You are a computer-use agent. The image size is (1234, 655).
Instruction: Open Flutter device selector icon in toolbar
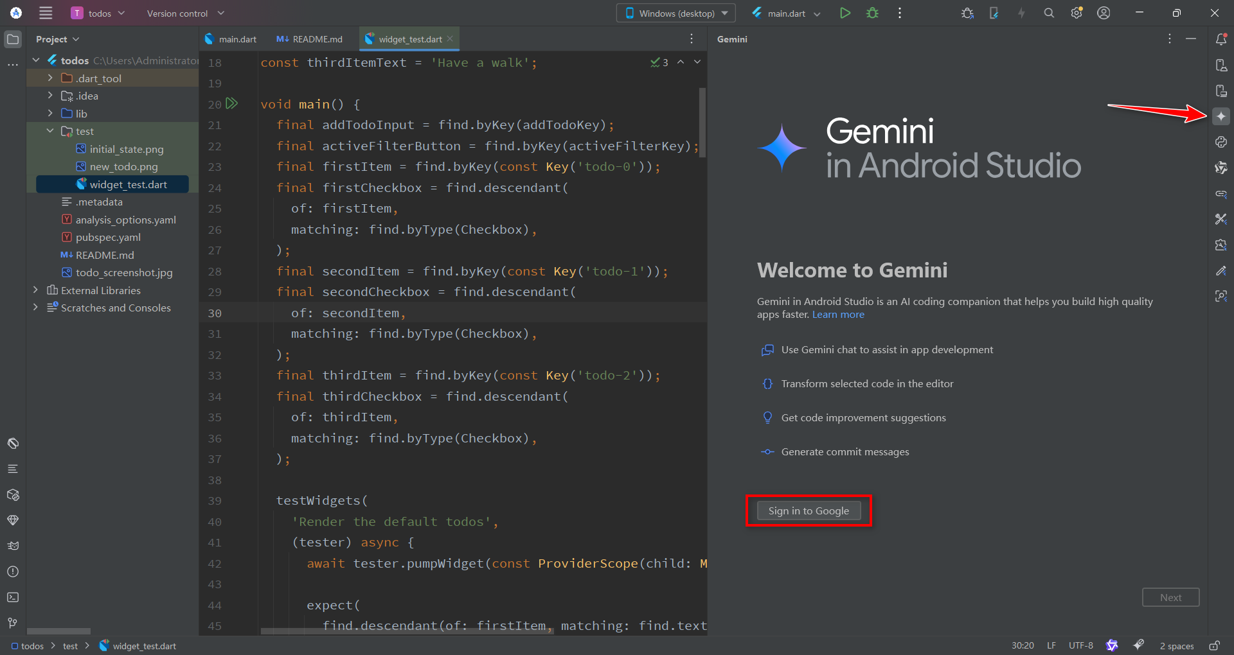(994, 13)
